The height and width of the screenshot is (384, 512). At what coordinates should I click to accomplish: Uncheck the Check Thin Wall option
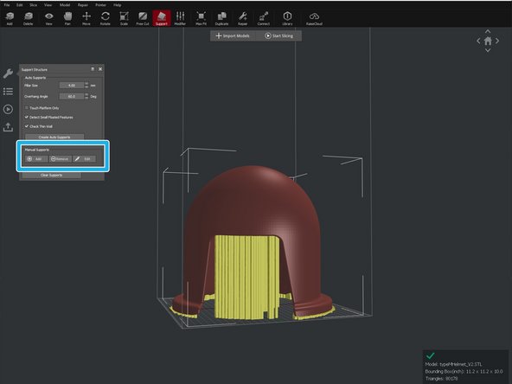tap(27, 126)
